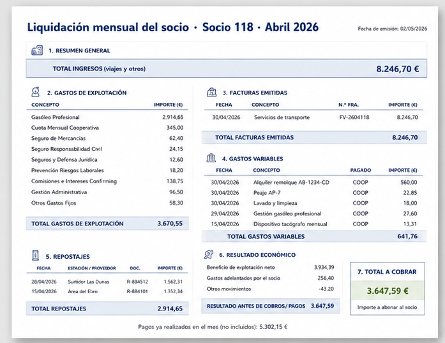The height and width of the screenshot is (343, 445).
Task: Click document number R-884512
Action: click(137, 282)
